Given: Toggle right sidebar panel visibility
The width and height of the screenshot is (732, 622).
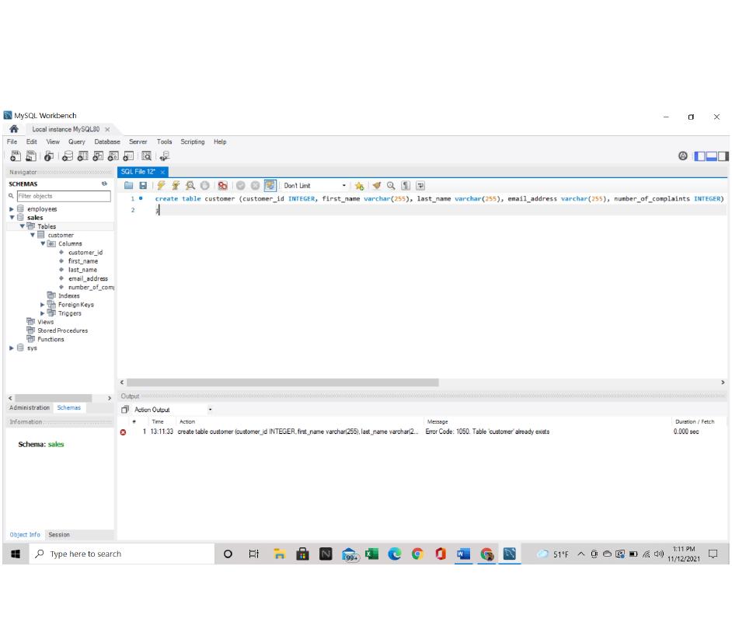Looking at the screenshot, I should click(723, 156).
